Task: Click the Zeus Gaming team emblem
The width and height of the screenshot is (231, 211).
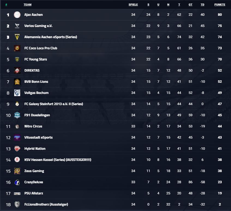Action: (17, 171)
